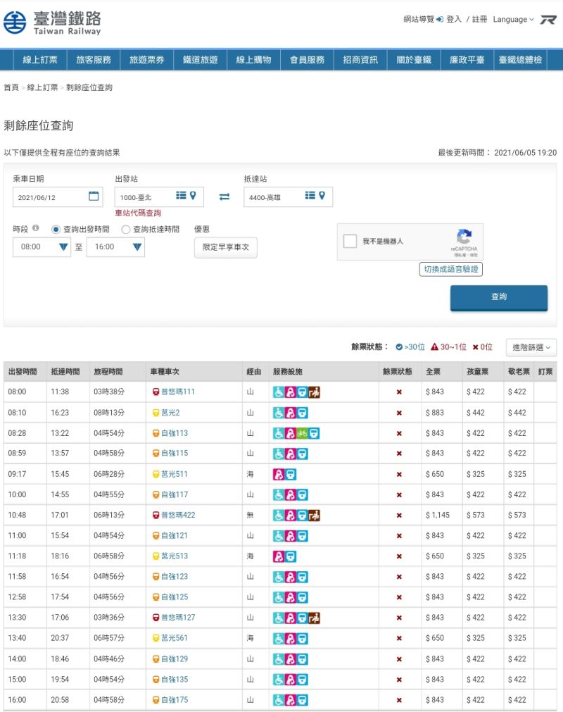Check the 我不是機器人 checkbox
This screenshot has width=563, height=712.
click(350, 241)
